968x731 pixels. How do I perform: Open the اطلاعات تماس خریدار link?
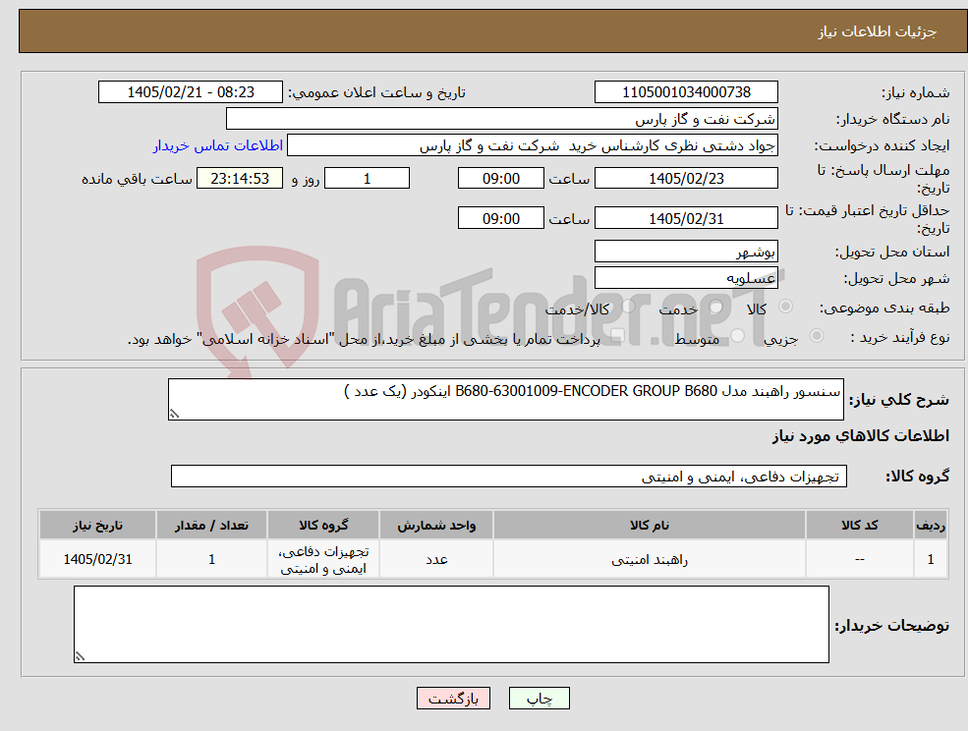click(218, 145)
